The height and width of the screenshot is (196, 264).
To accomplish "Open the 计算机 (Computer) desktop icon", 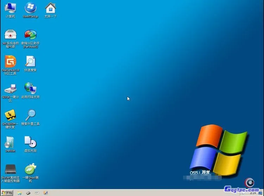I will coord(10,8).
